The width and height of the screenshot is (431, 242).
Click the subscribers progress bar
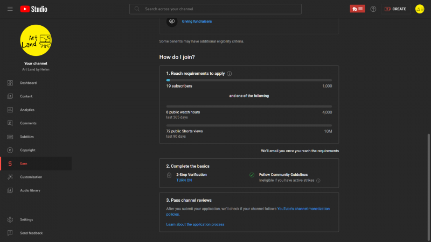[x=249, y=80]
